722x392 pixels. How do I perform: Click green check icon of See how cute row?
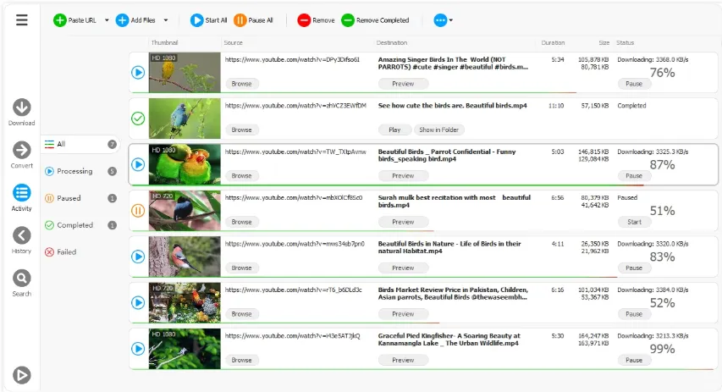(138, 119)
